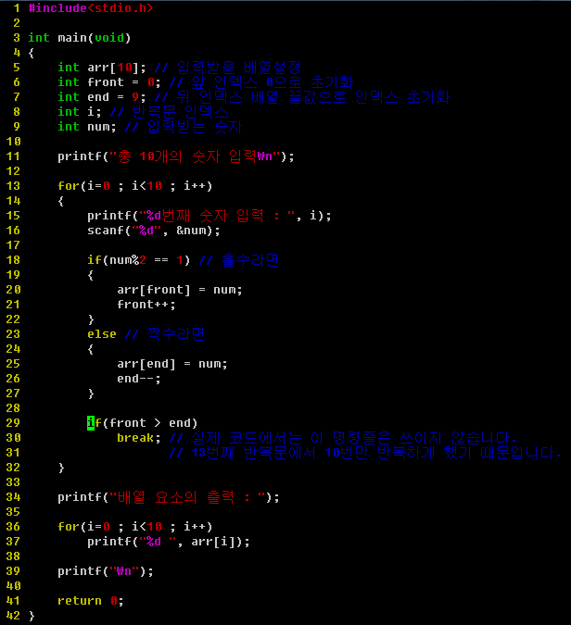Click line number 42
The width and height of the screenshot is (571, 625).
coord(13,616)
